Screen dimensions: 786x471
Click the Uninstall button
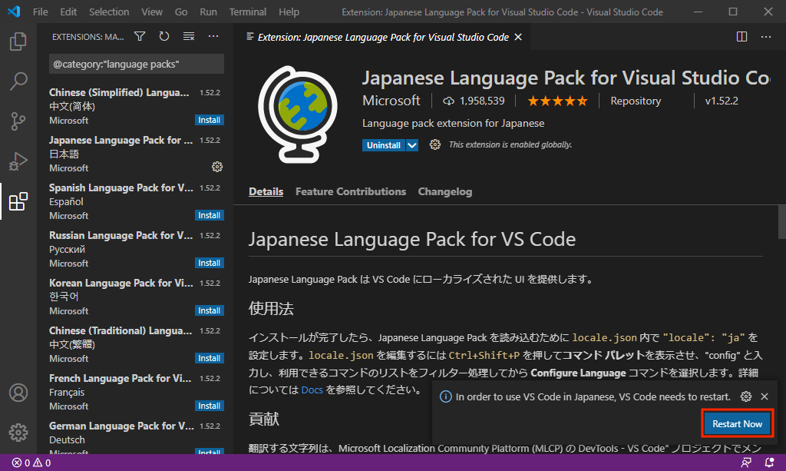384,145
